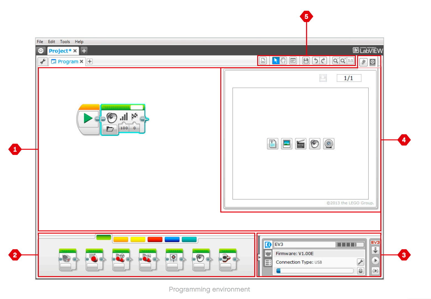Image resolution: width=431 pixels, height=299 pixels.
Task: Switch to the yellow Sensor palette tab
Action: click(138, 239)
